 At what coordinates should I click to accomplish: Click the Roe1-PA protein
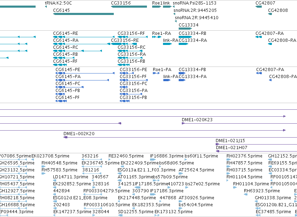pyautogui.click(x=156, y=73)
